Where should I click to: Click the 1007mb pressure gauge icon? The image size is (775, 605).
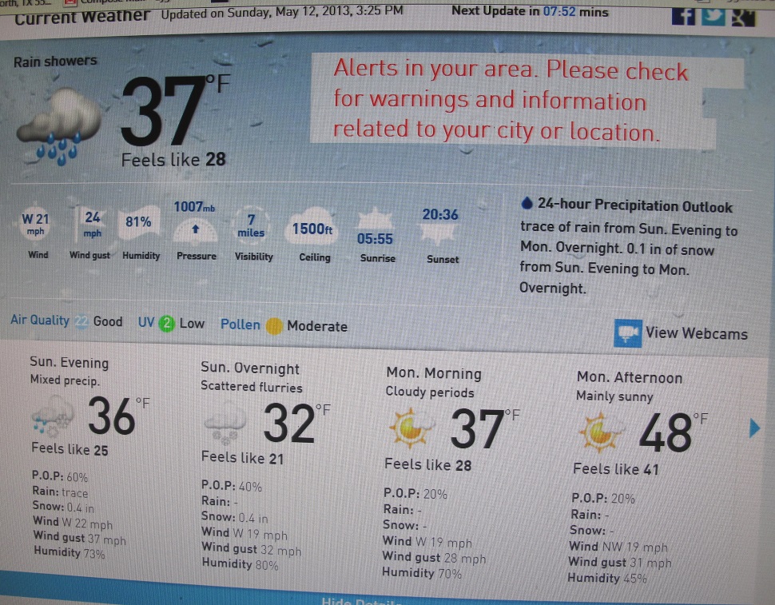click(x=196, y=230)
